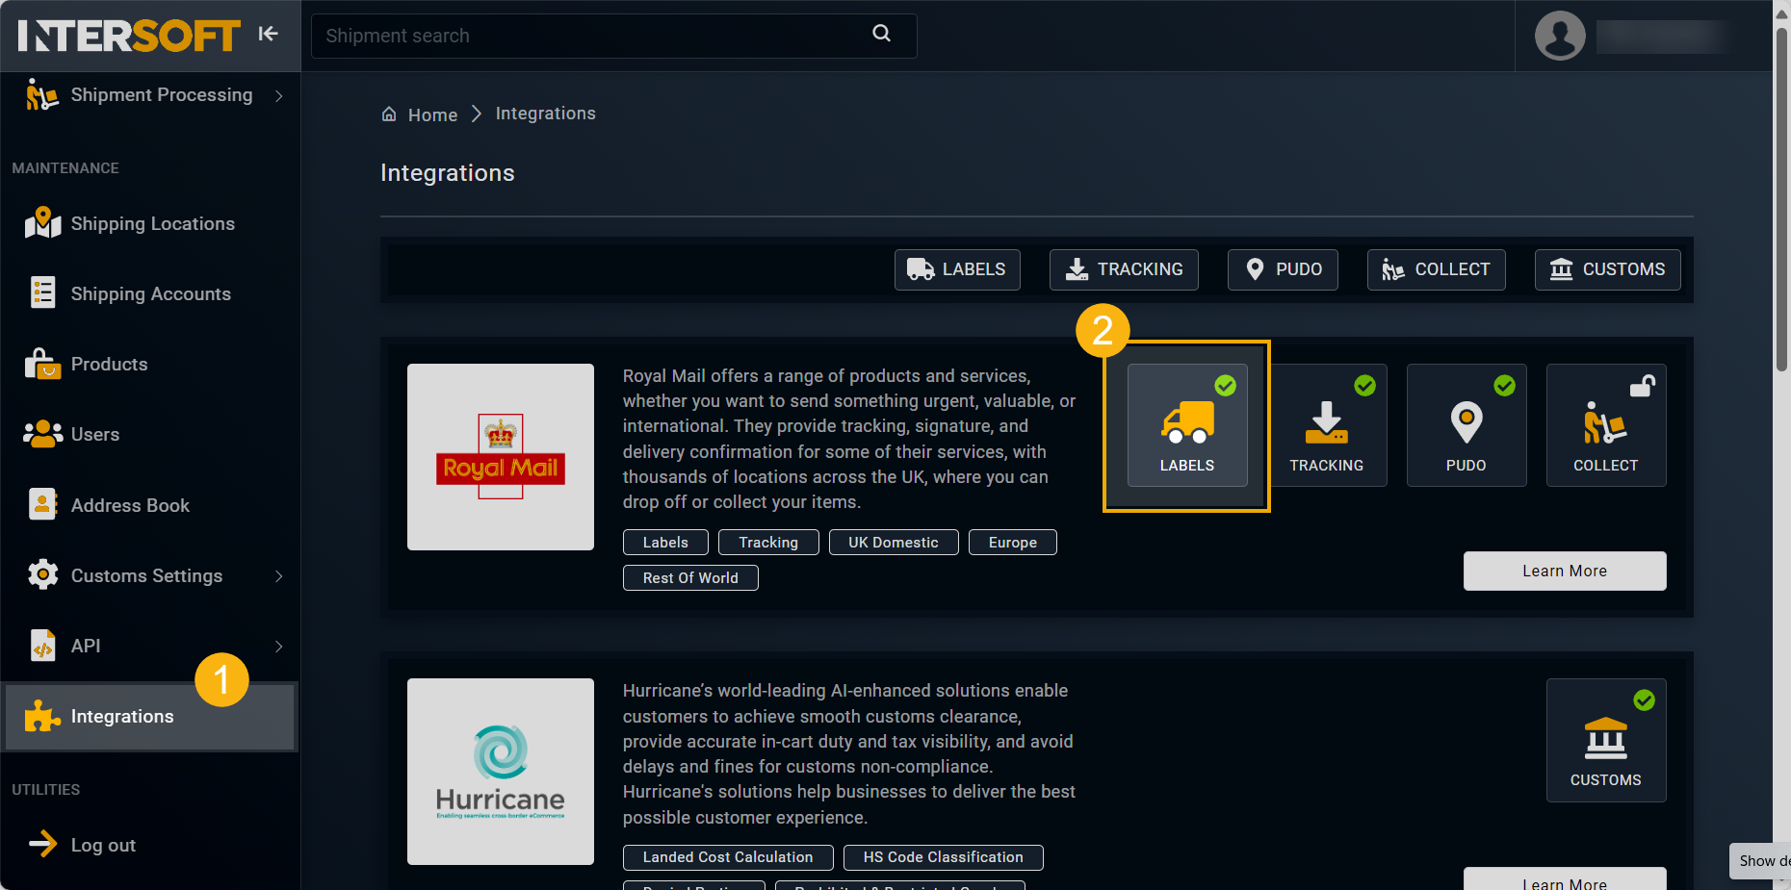This screenshot has height=890, width=1791.
Task: Filter integrations by PUDO
Action: [1283, 269]
